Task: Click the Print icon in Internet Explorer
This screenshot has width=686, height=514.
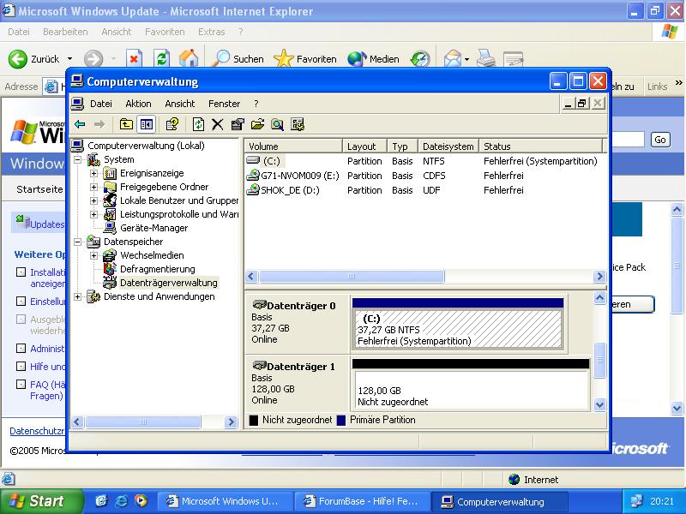Action: click(485, 58)
